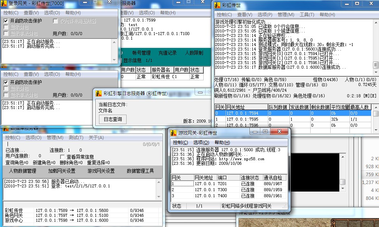Toggle 开启防攻击保护 in the lower gateway window

(x=6, y=82)
